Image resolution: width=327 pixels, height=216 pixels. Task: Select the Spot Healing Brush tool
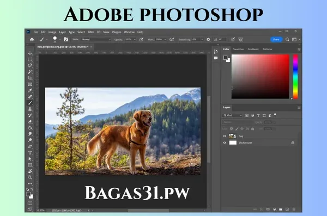click(30, 97)
